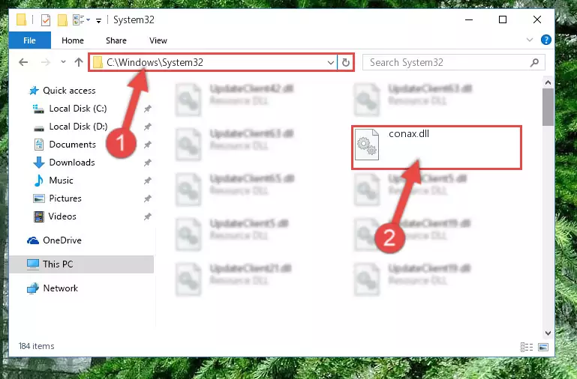Switch to the View ribbon tab
The width and height of the screenshot is (577, 379).
(158, 40)
